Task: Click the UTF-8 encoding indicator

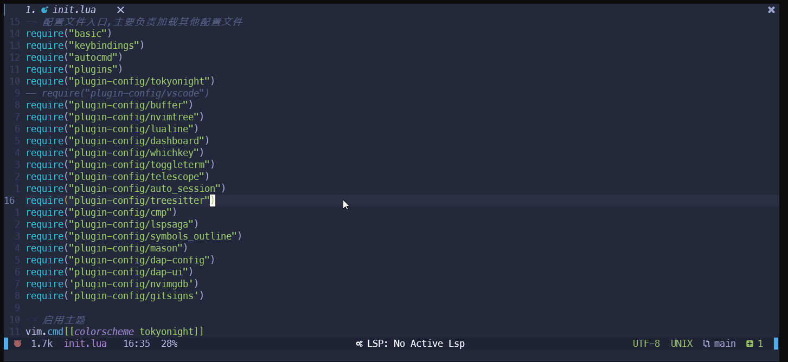Action: [x=646, y=344]
